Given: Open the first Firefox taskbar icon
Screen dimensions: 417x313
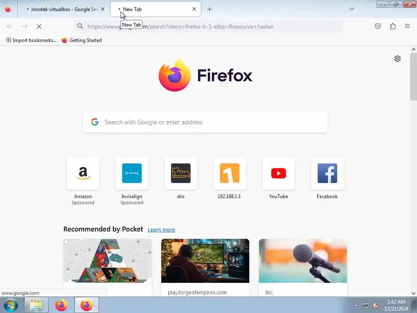Looking at the screenshot, I should click(x=61, y=305).
